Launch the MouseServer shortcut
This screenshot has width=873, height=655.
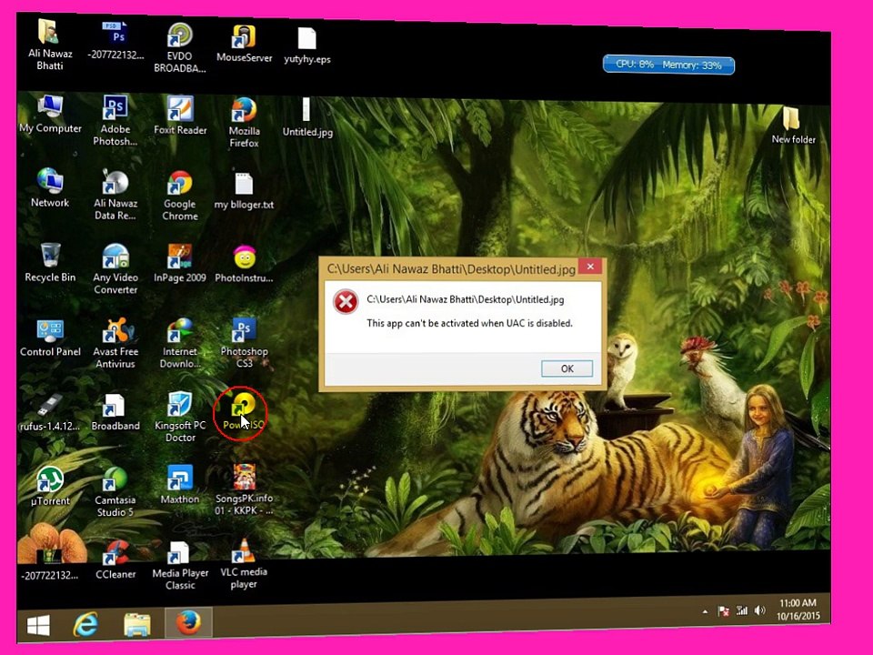coord(244,44)
